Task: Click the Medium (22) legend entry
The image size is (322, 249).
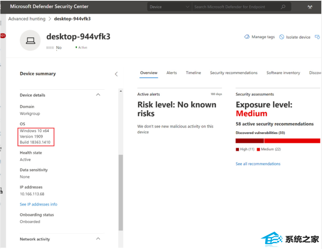Action: 269,149
